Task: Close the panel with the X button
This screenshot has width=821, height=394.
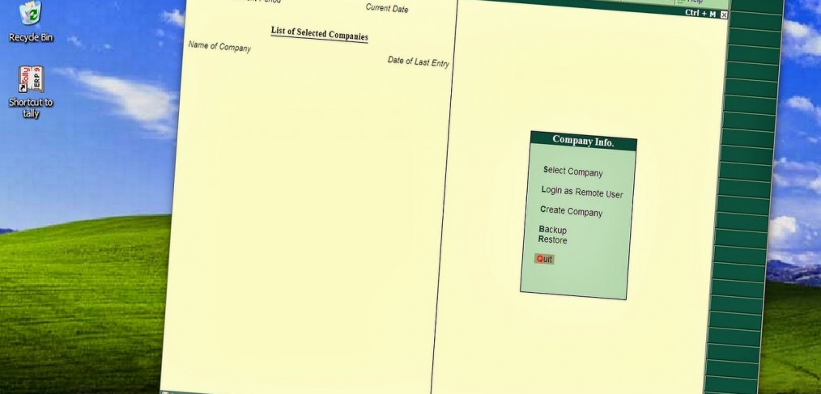Action: (724, 15)
